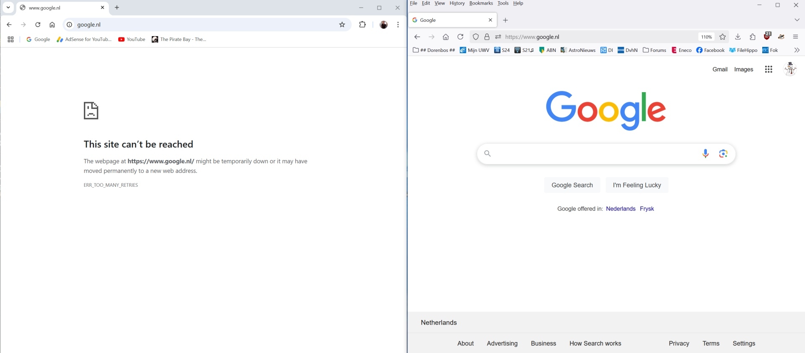Close the www.google.nl Chrome tab
The image size is (805, 353).
102,8
